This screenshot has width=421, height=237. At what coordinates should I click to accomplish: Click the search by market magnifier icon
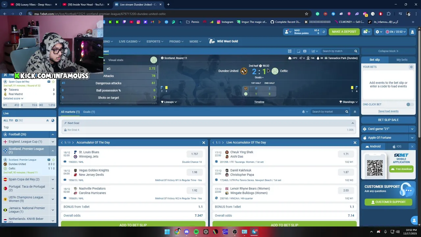coord(347,112)
